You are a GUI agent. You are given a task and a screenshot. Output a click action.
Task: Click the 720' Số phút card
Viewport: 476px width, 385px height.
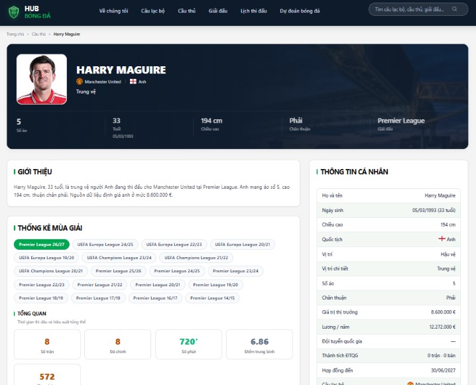tap(188, 345)
